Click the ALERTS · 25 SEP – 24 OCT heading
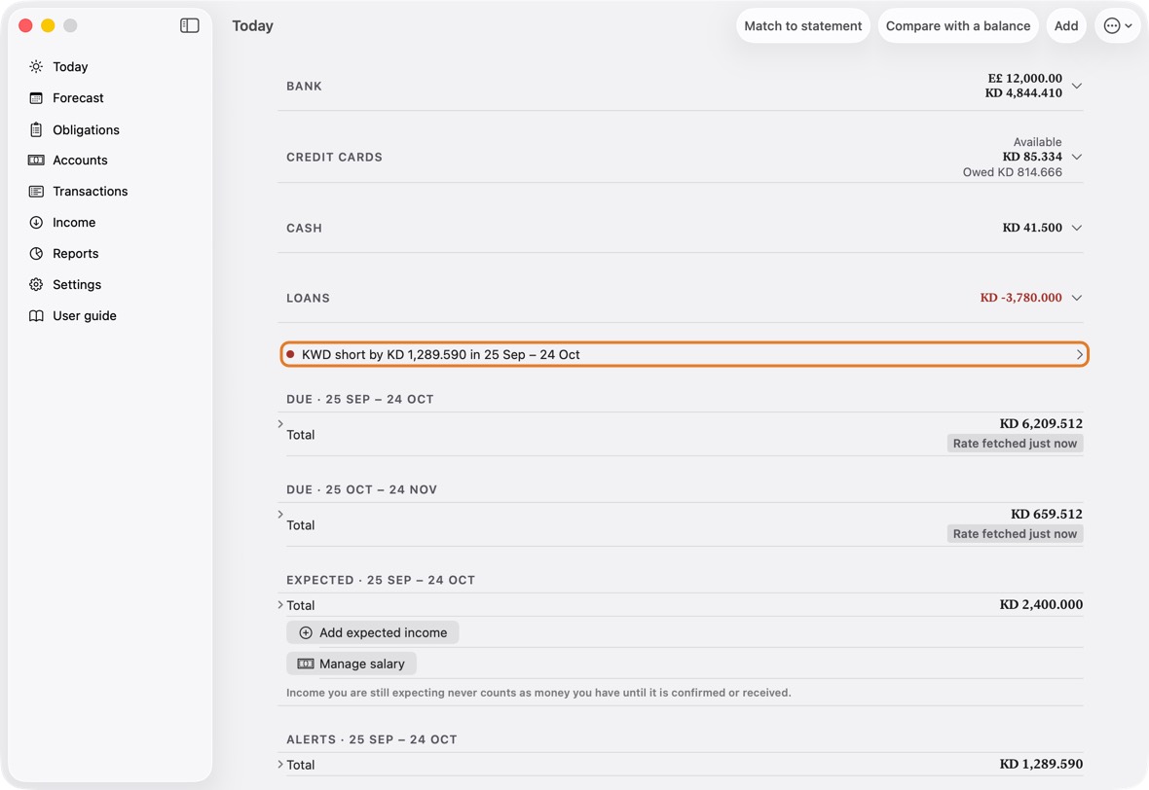 click(x=372, y=739)
